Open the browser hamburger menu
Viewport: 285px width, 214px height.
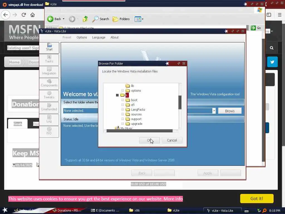click(x=279, y=15)
